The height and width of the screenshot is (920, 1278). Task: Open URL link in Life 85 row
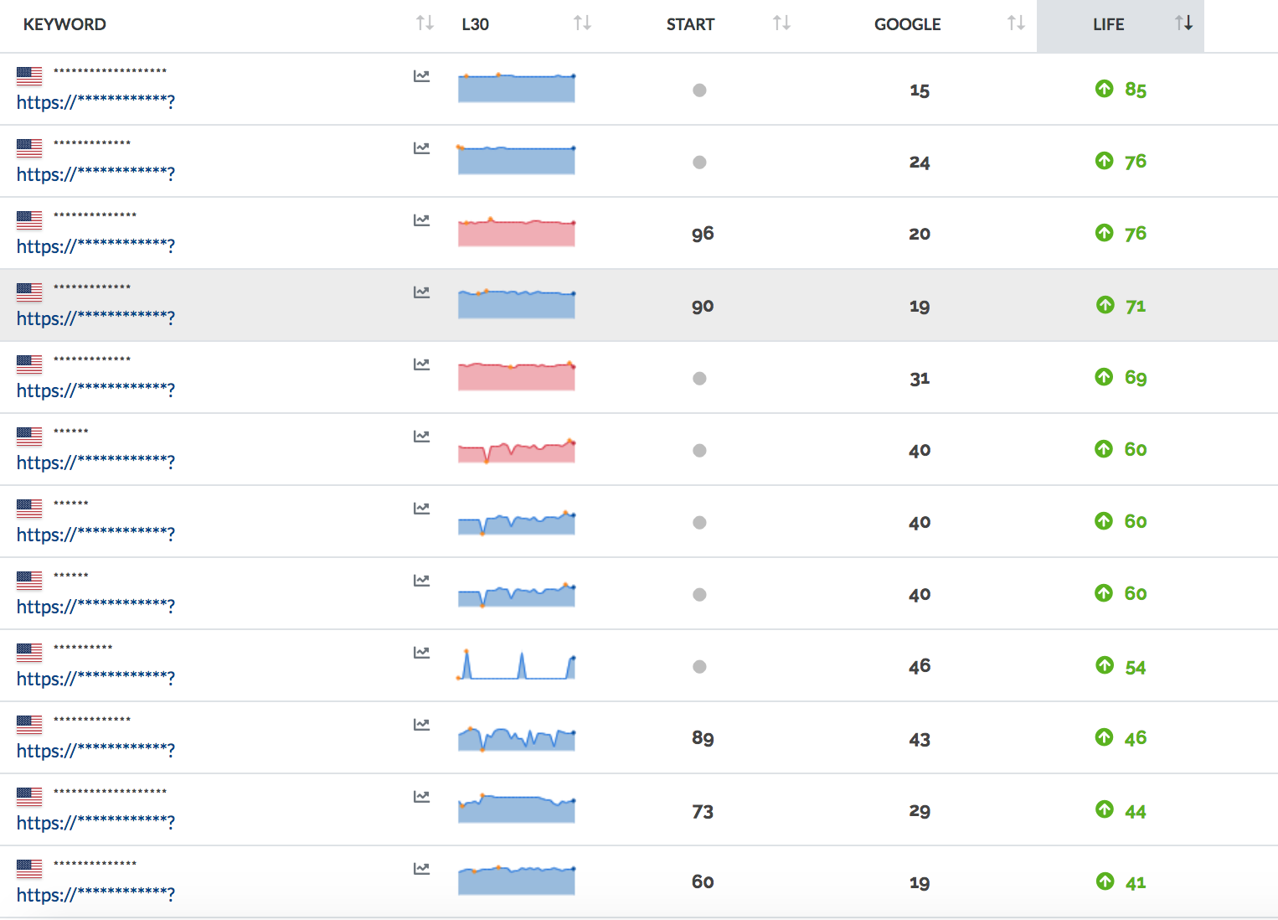[95, 102]
